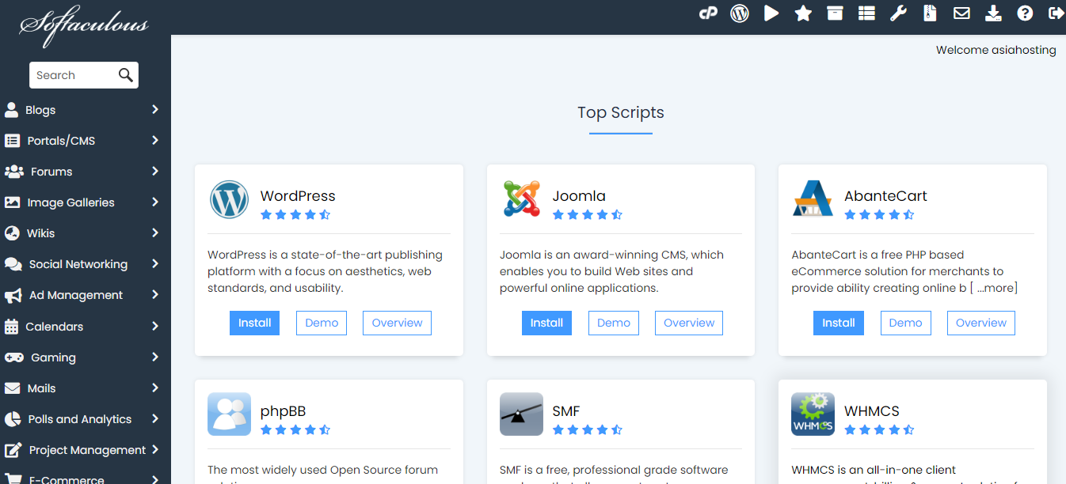Expand the Forums category chevron
Screen dimensions: 1066x484
[x=155, y=171]
